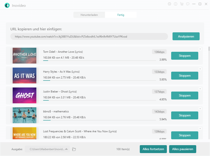Click the 4.95% progress value
Screen dimensions: 210x156
click(x=163, y=100)
